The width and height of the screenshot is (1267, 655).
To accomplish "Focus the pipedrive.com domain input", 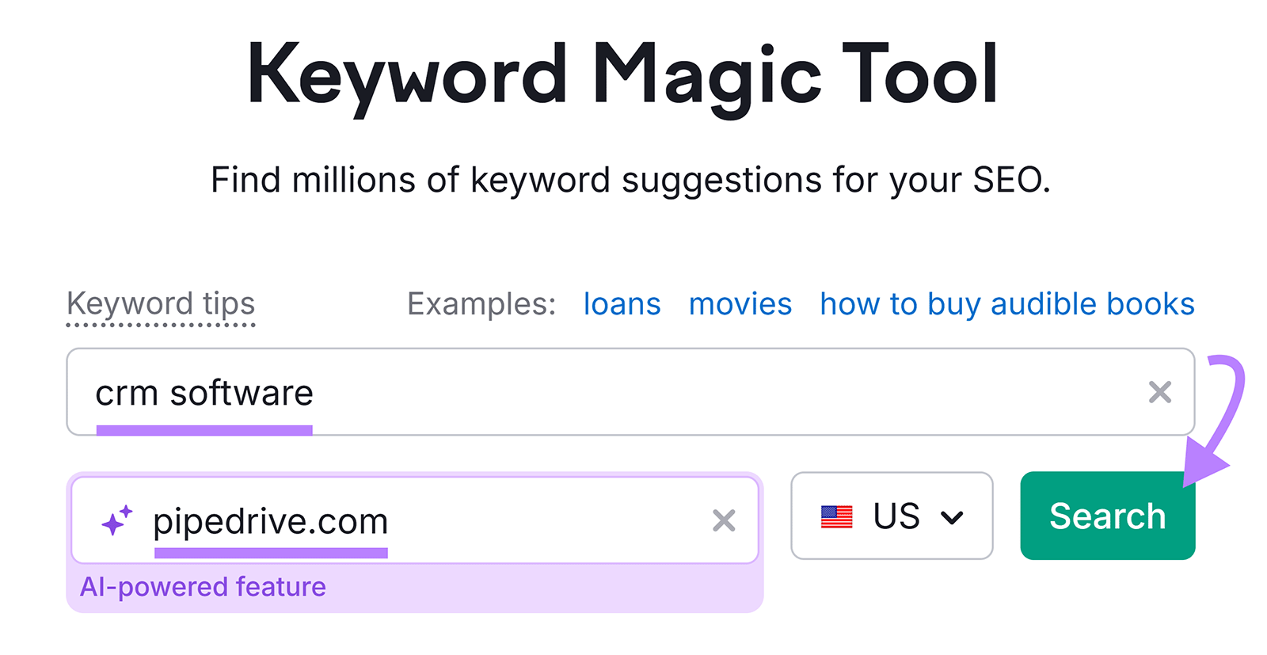I will click(x=428, y=520).
